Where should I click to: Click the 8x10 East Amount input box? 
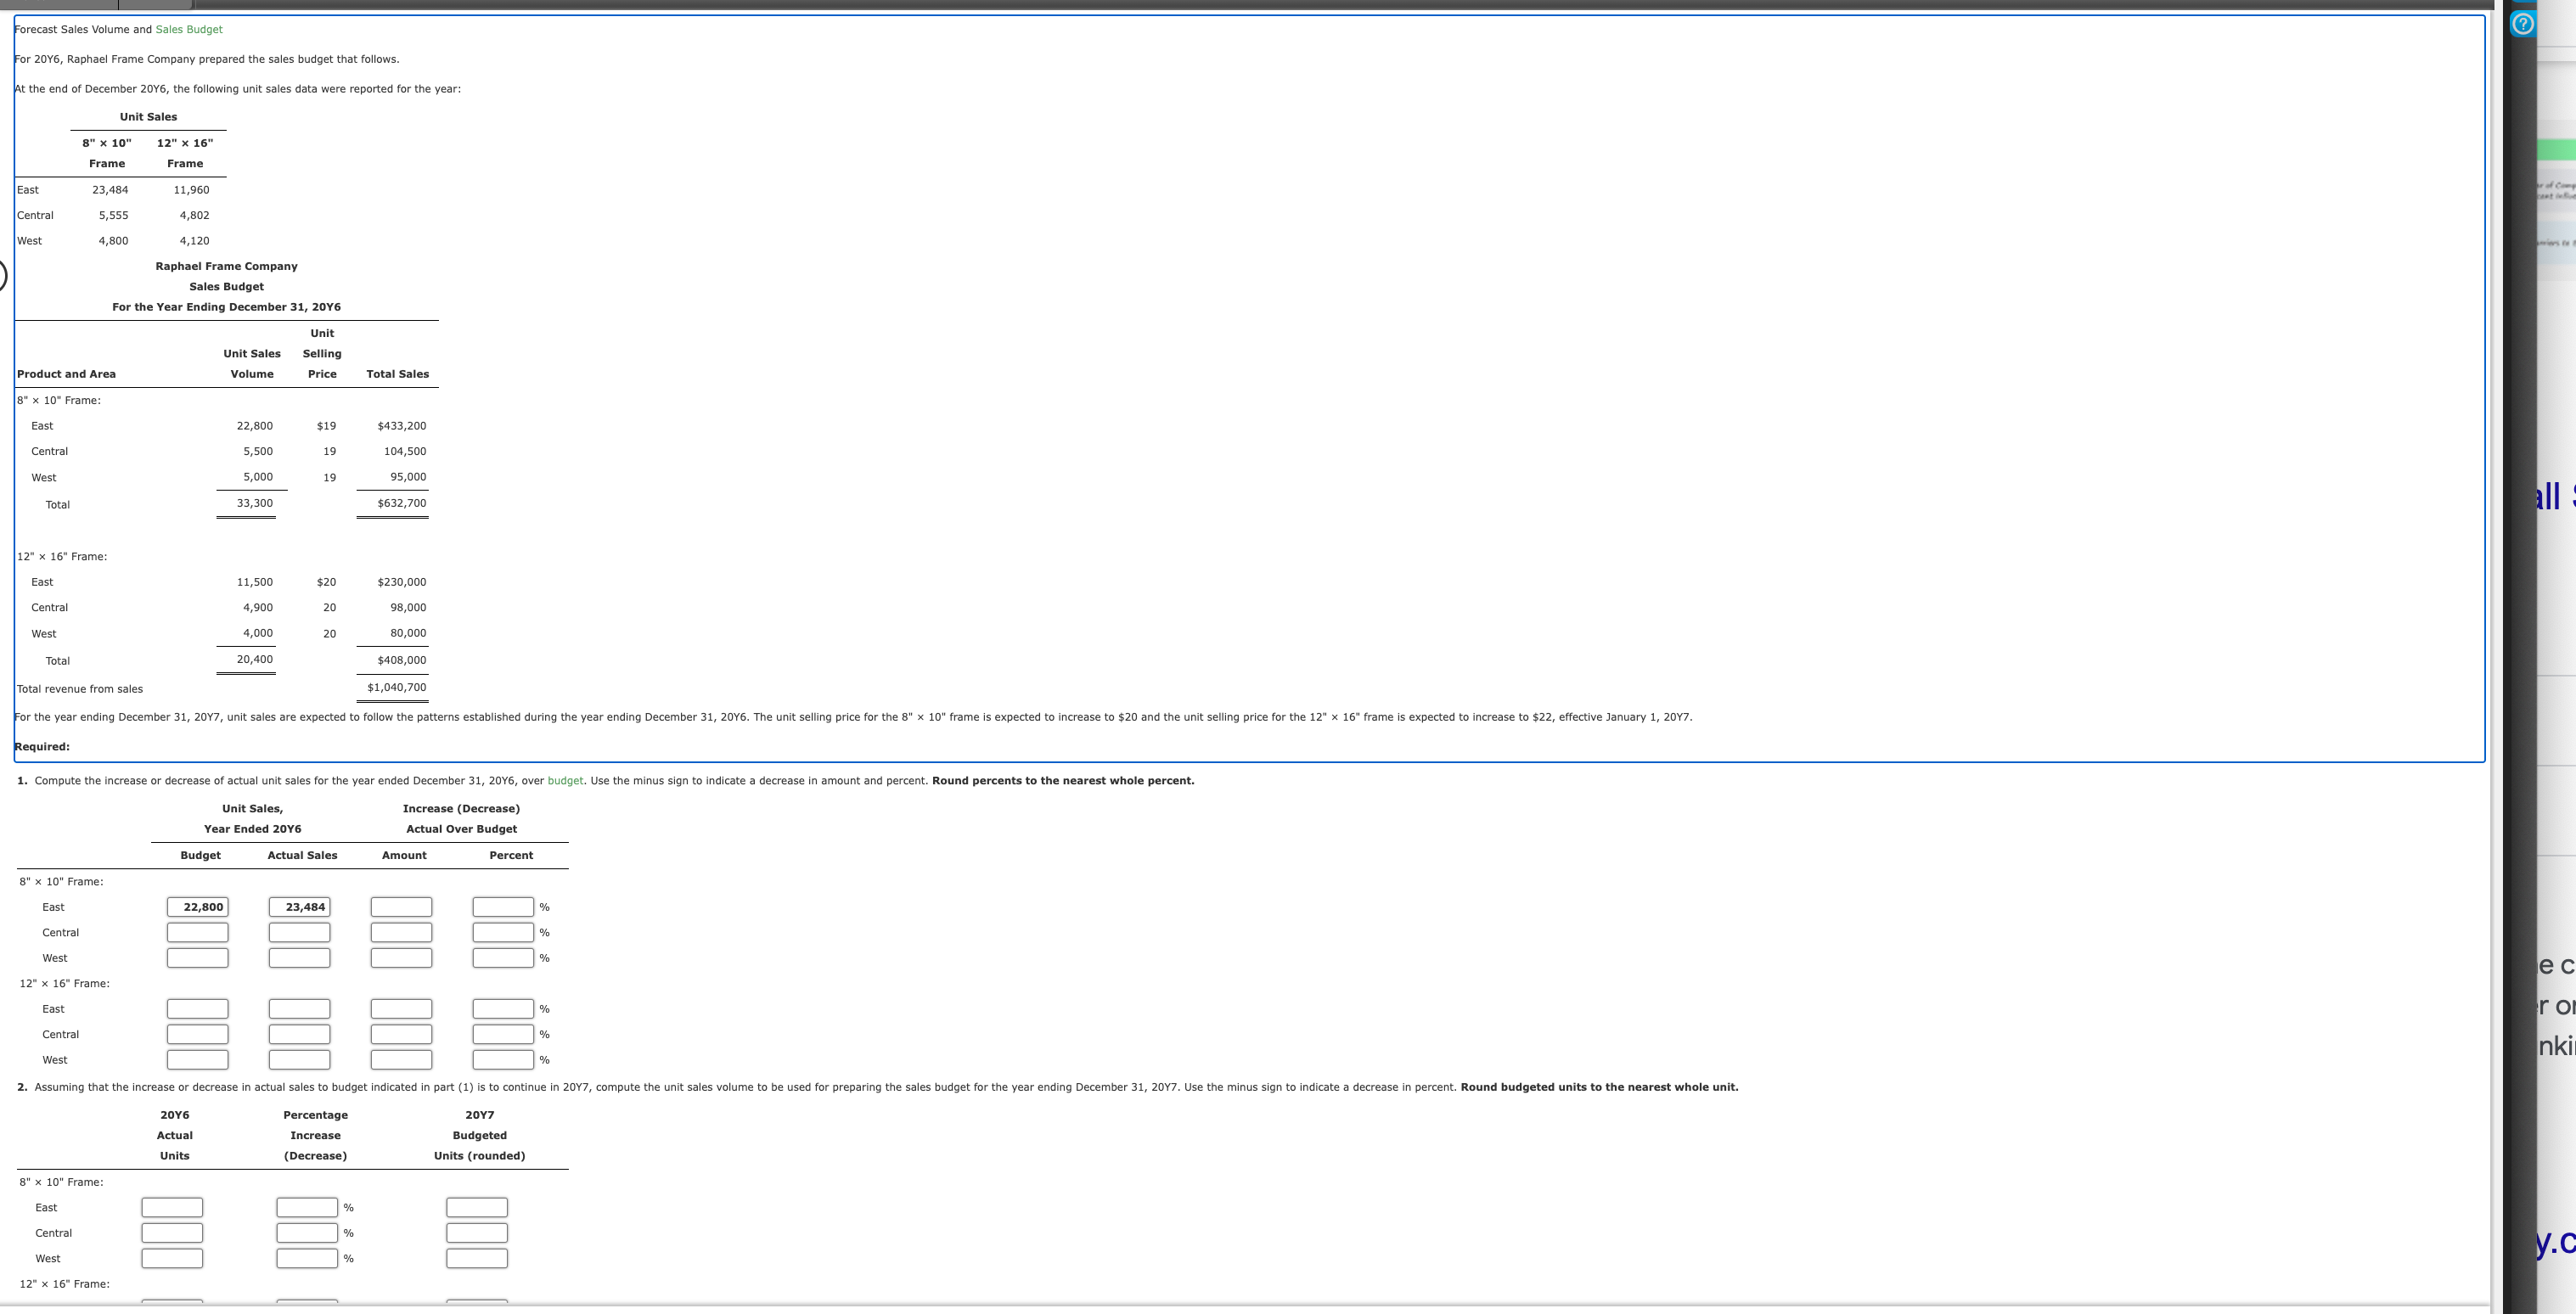[401, 906]
